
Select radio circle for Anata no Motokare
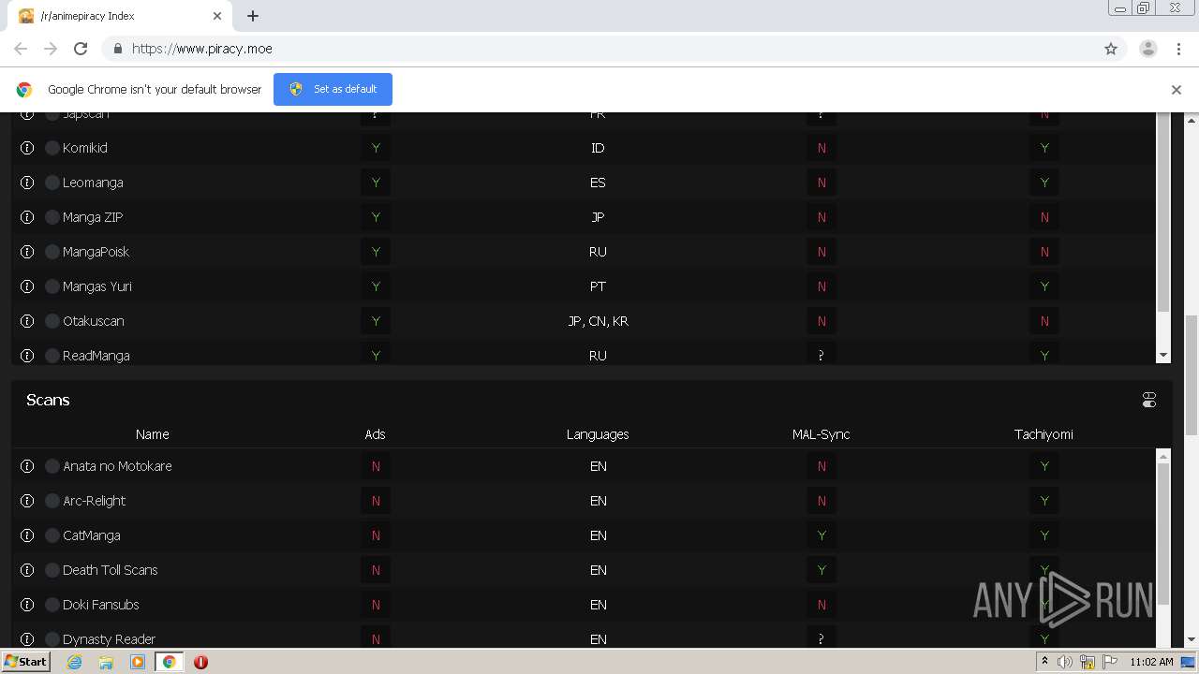coord(52,466)
